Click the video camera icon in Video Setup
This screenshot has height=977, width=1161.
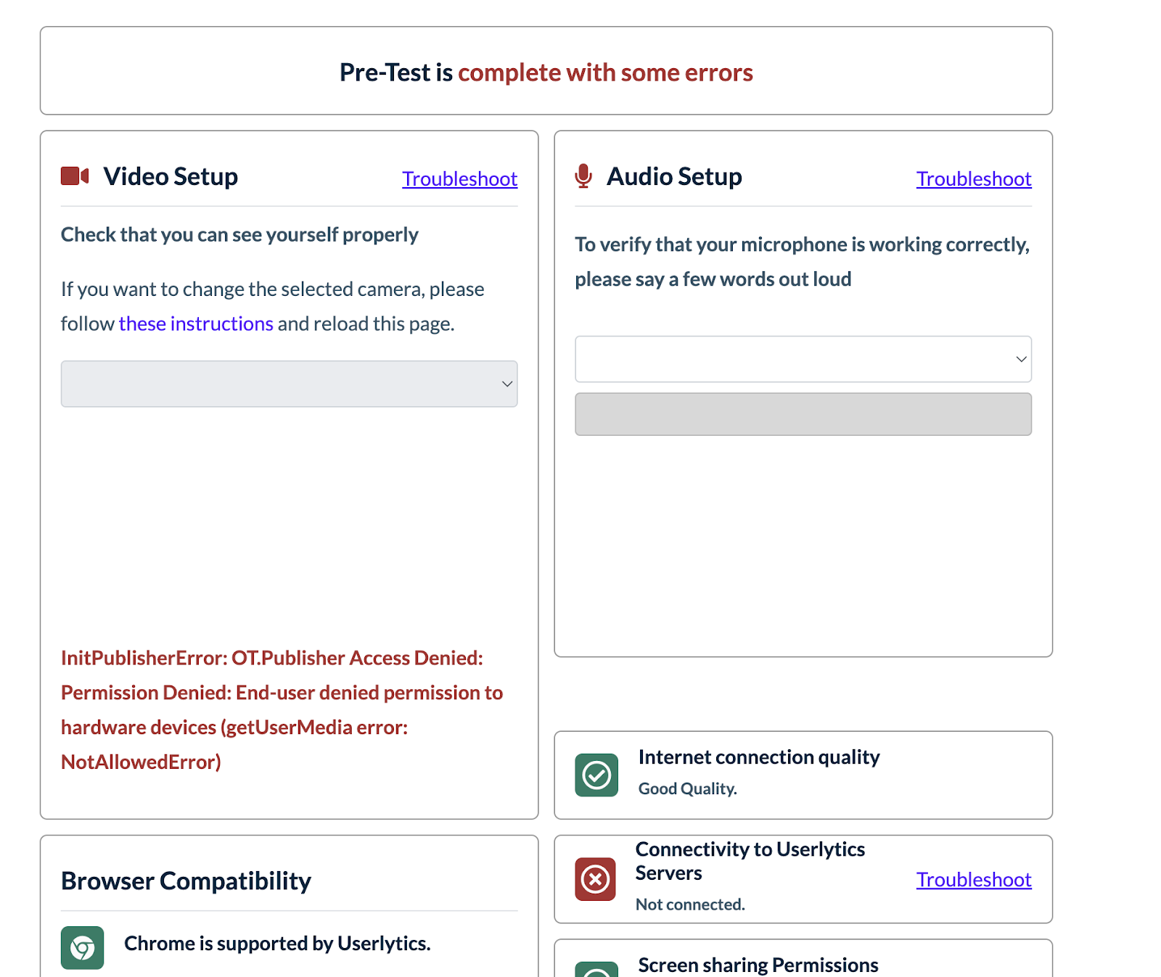pos(73,175)
